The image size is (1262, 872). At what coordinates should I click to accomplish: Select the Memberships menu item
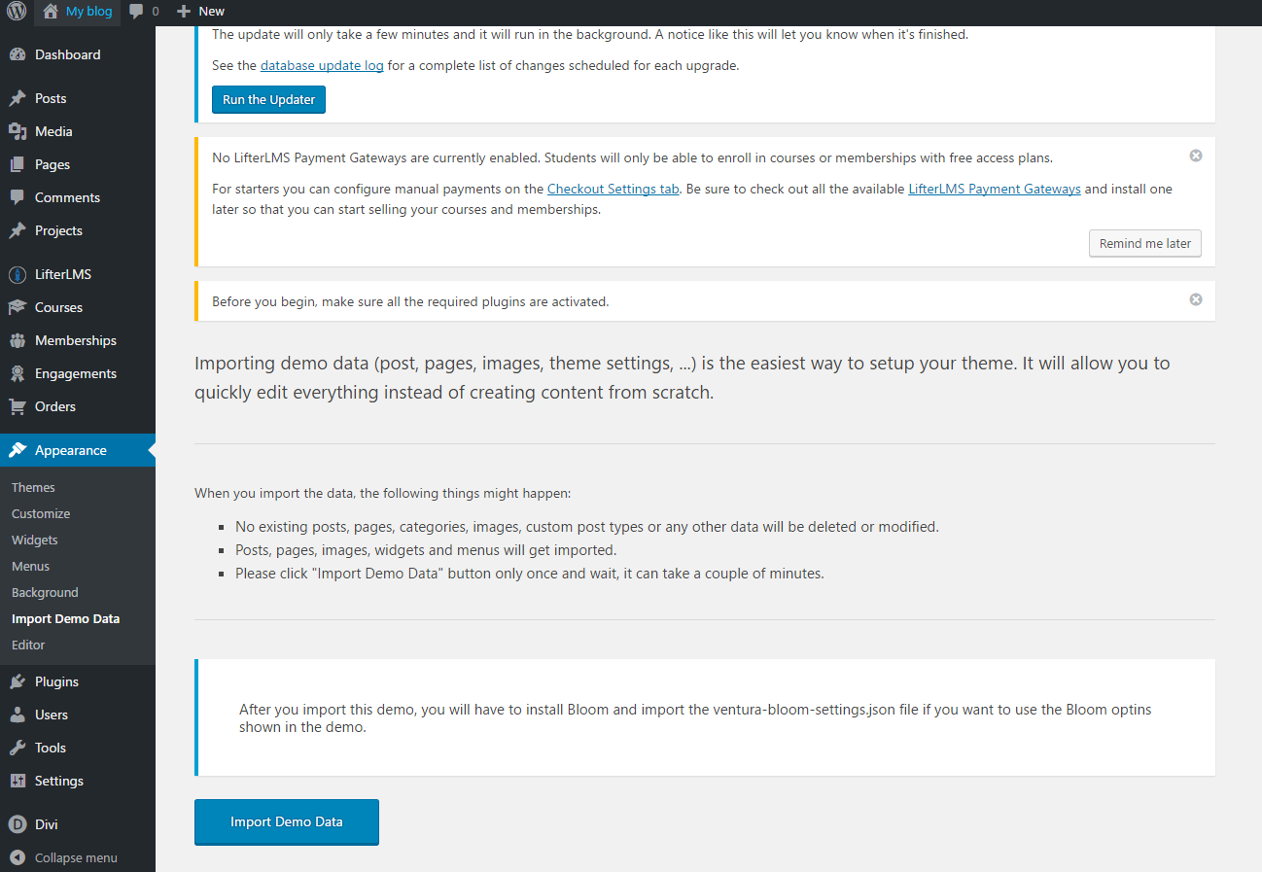pos(78,340)
